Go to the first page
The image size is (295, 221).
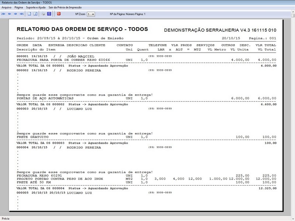click(x=4, y=13)
